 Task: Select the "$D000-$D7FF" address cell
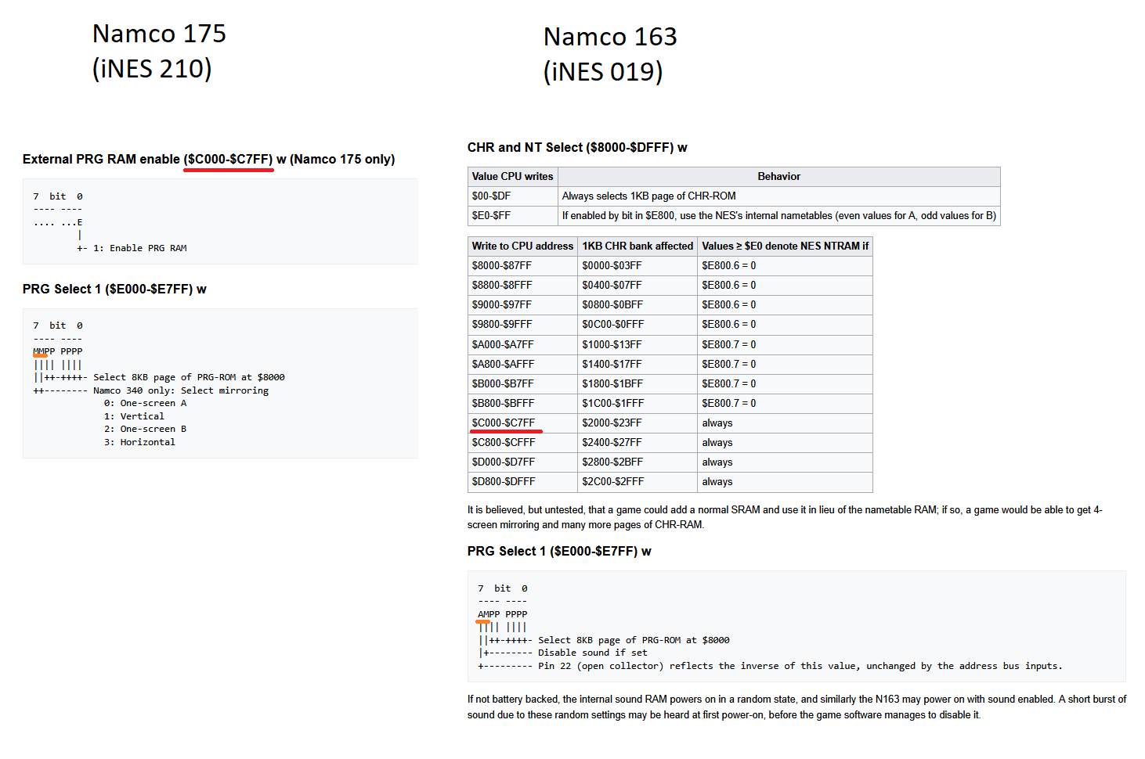522,462
